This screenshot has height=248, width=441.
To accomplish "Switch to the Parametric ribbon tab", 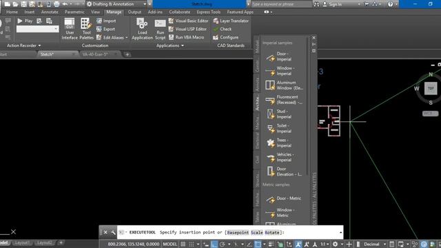I will pyautogui.click(x=74, y=12).
